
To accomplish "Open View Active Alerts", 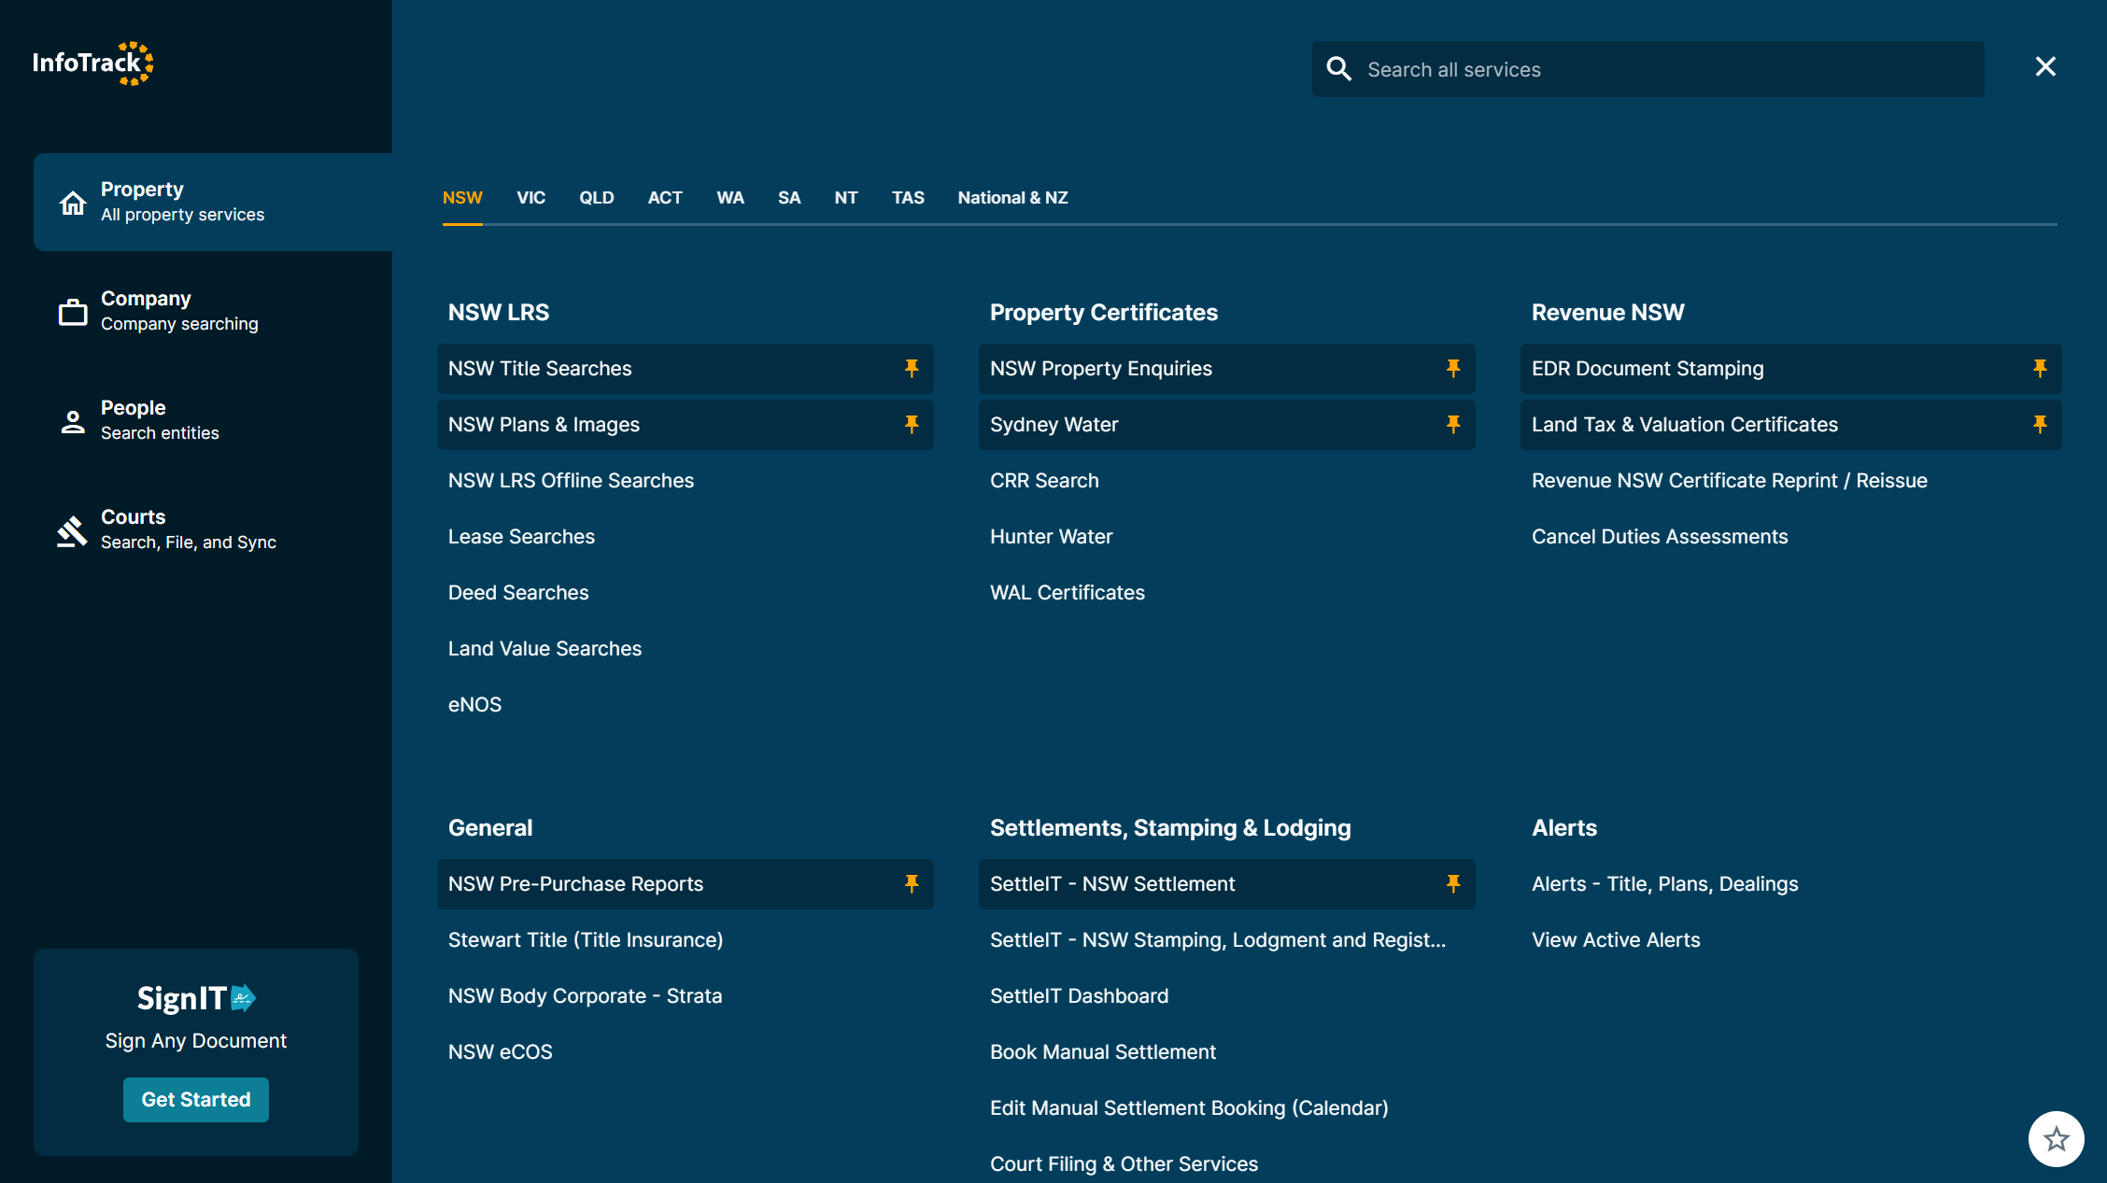I will pyautogui.click(x=1616, y=940).
